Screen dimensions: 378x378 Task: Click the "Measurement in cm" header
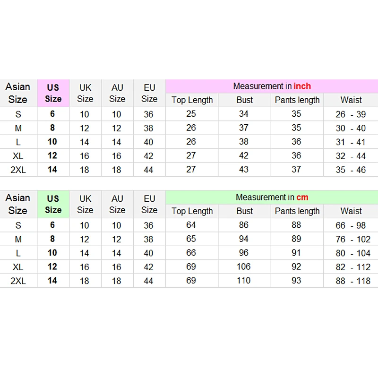click(x=272, y=197)
